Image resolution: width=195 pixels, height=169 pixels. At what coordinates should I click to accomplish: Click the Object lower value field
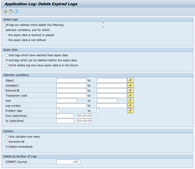[x=71, y=80]
